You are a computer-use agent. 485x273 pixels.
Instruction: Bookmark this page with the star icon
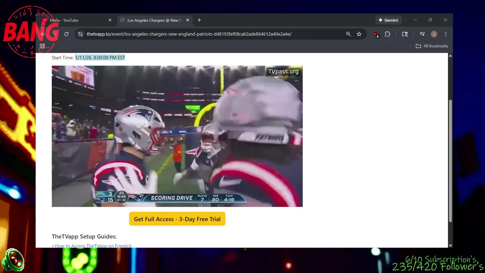[x=359, y=34]
